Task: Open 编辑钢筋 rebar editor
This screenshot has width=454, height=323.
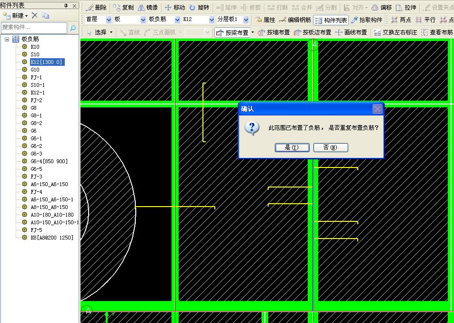Action: pyautogui.click(x=295, y=20)
